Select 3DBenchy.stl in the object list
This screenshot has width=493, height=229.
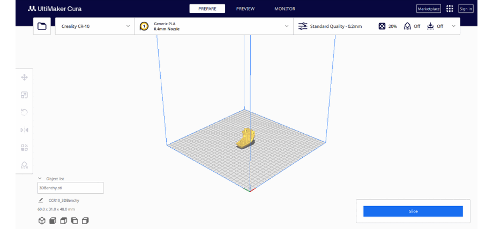point(70,188)
